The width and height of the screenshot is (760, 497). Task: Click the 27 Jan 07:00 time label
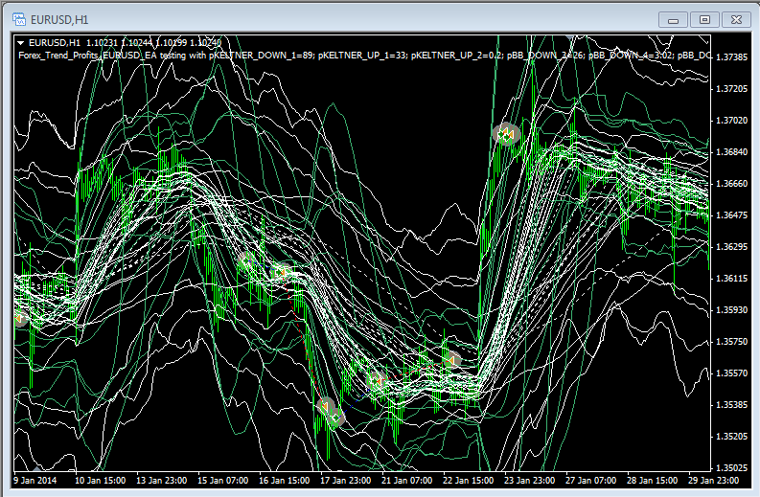click(x=590, y=481)
